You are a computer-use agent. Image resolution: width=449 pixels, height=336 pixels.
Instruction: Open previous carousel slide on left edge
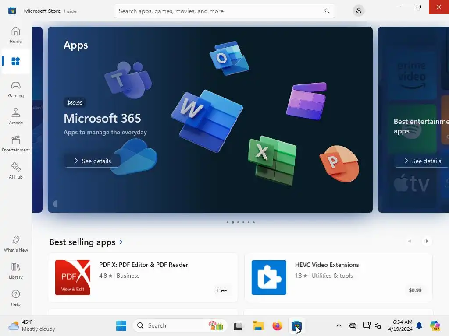point(37,119)
